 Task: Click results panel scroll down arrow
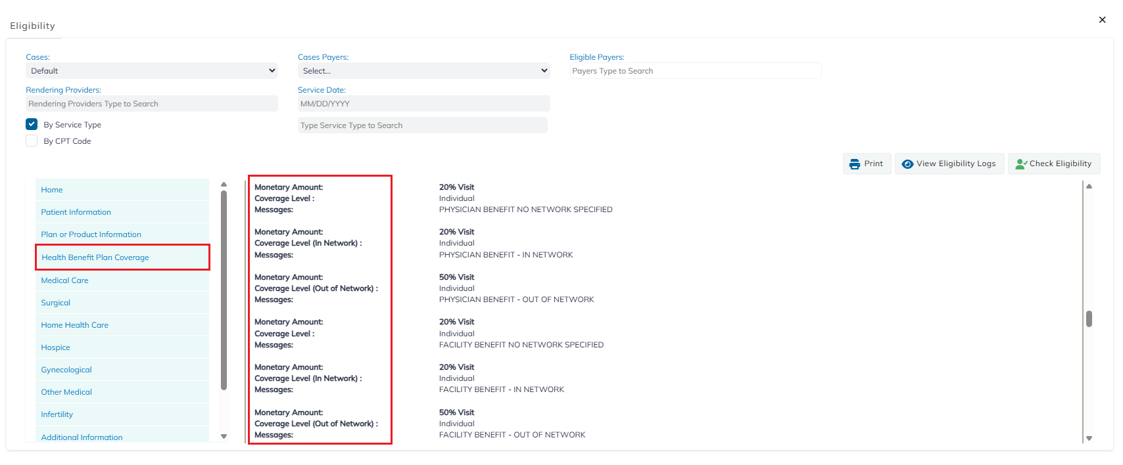point(1089,438)
